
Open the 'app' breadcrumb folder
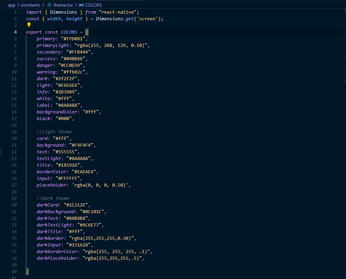pos(11,5)
